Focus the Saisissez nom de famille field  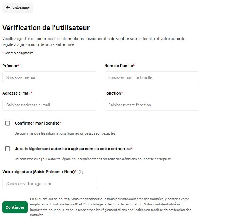152,77
